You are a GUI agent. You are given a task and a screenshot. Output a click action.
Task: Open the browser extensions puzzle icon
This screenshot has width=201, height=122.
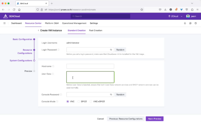[x=192, y=10]
